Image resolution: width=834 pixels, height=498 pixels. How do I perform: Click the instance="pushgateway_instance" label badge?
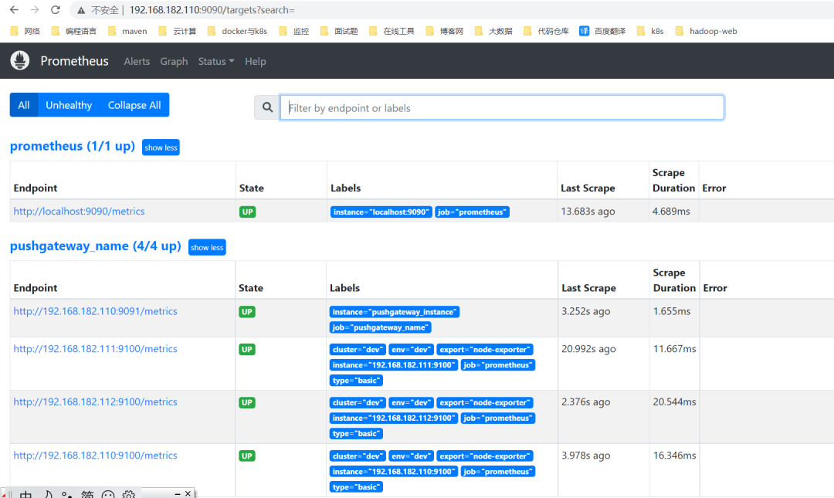[x=394, y=312]
